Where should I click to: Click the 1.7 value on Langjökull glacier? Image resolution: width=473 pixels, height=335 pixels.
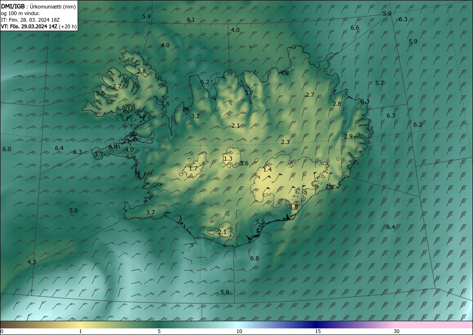tap(193, 168)
